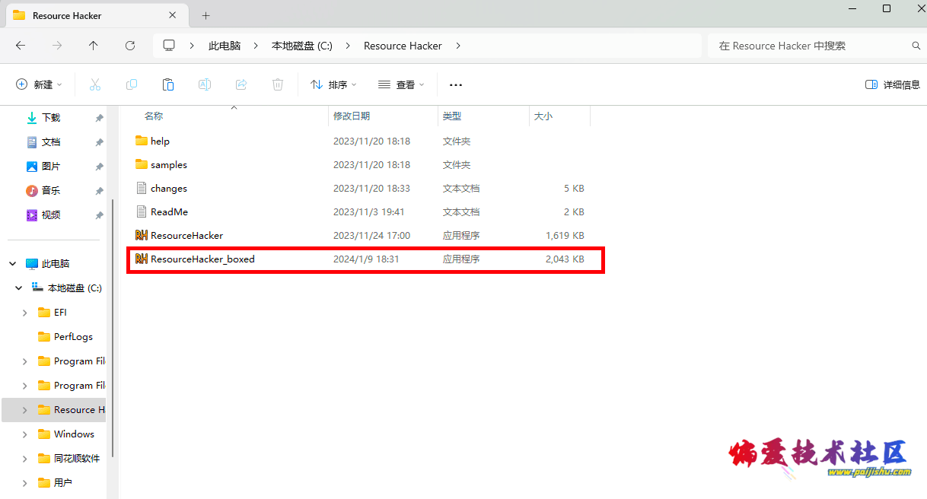Click the samples folder icon
The image size is (927, 499).
click(x=141, y=164)
